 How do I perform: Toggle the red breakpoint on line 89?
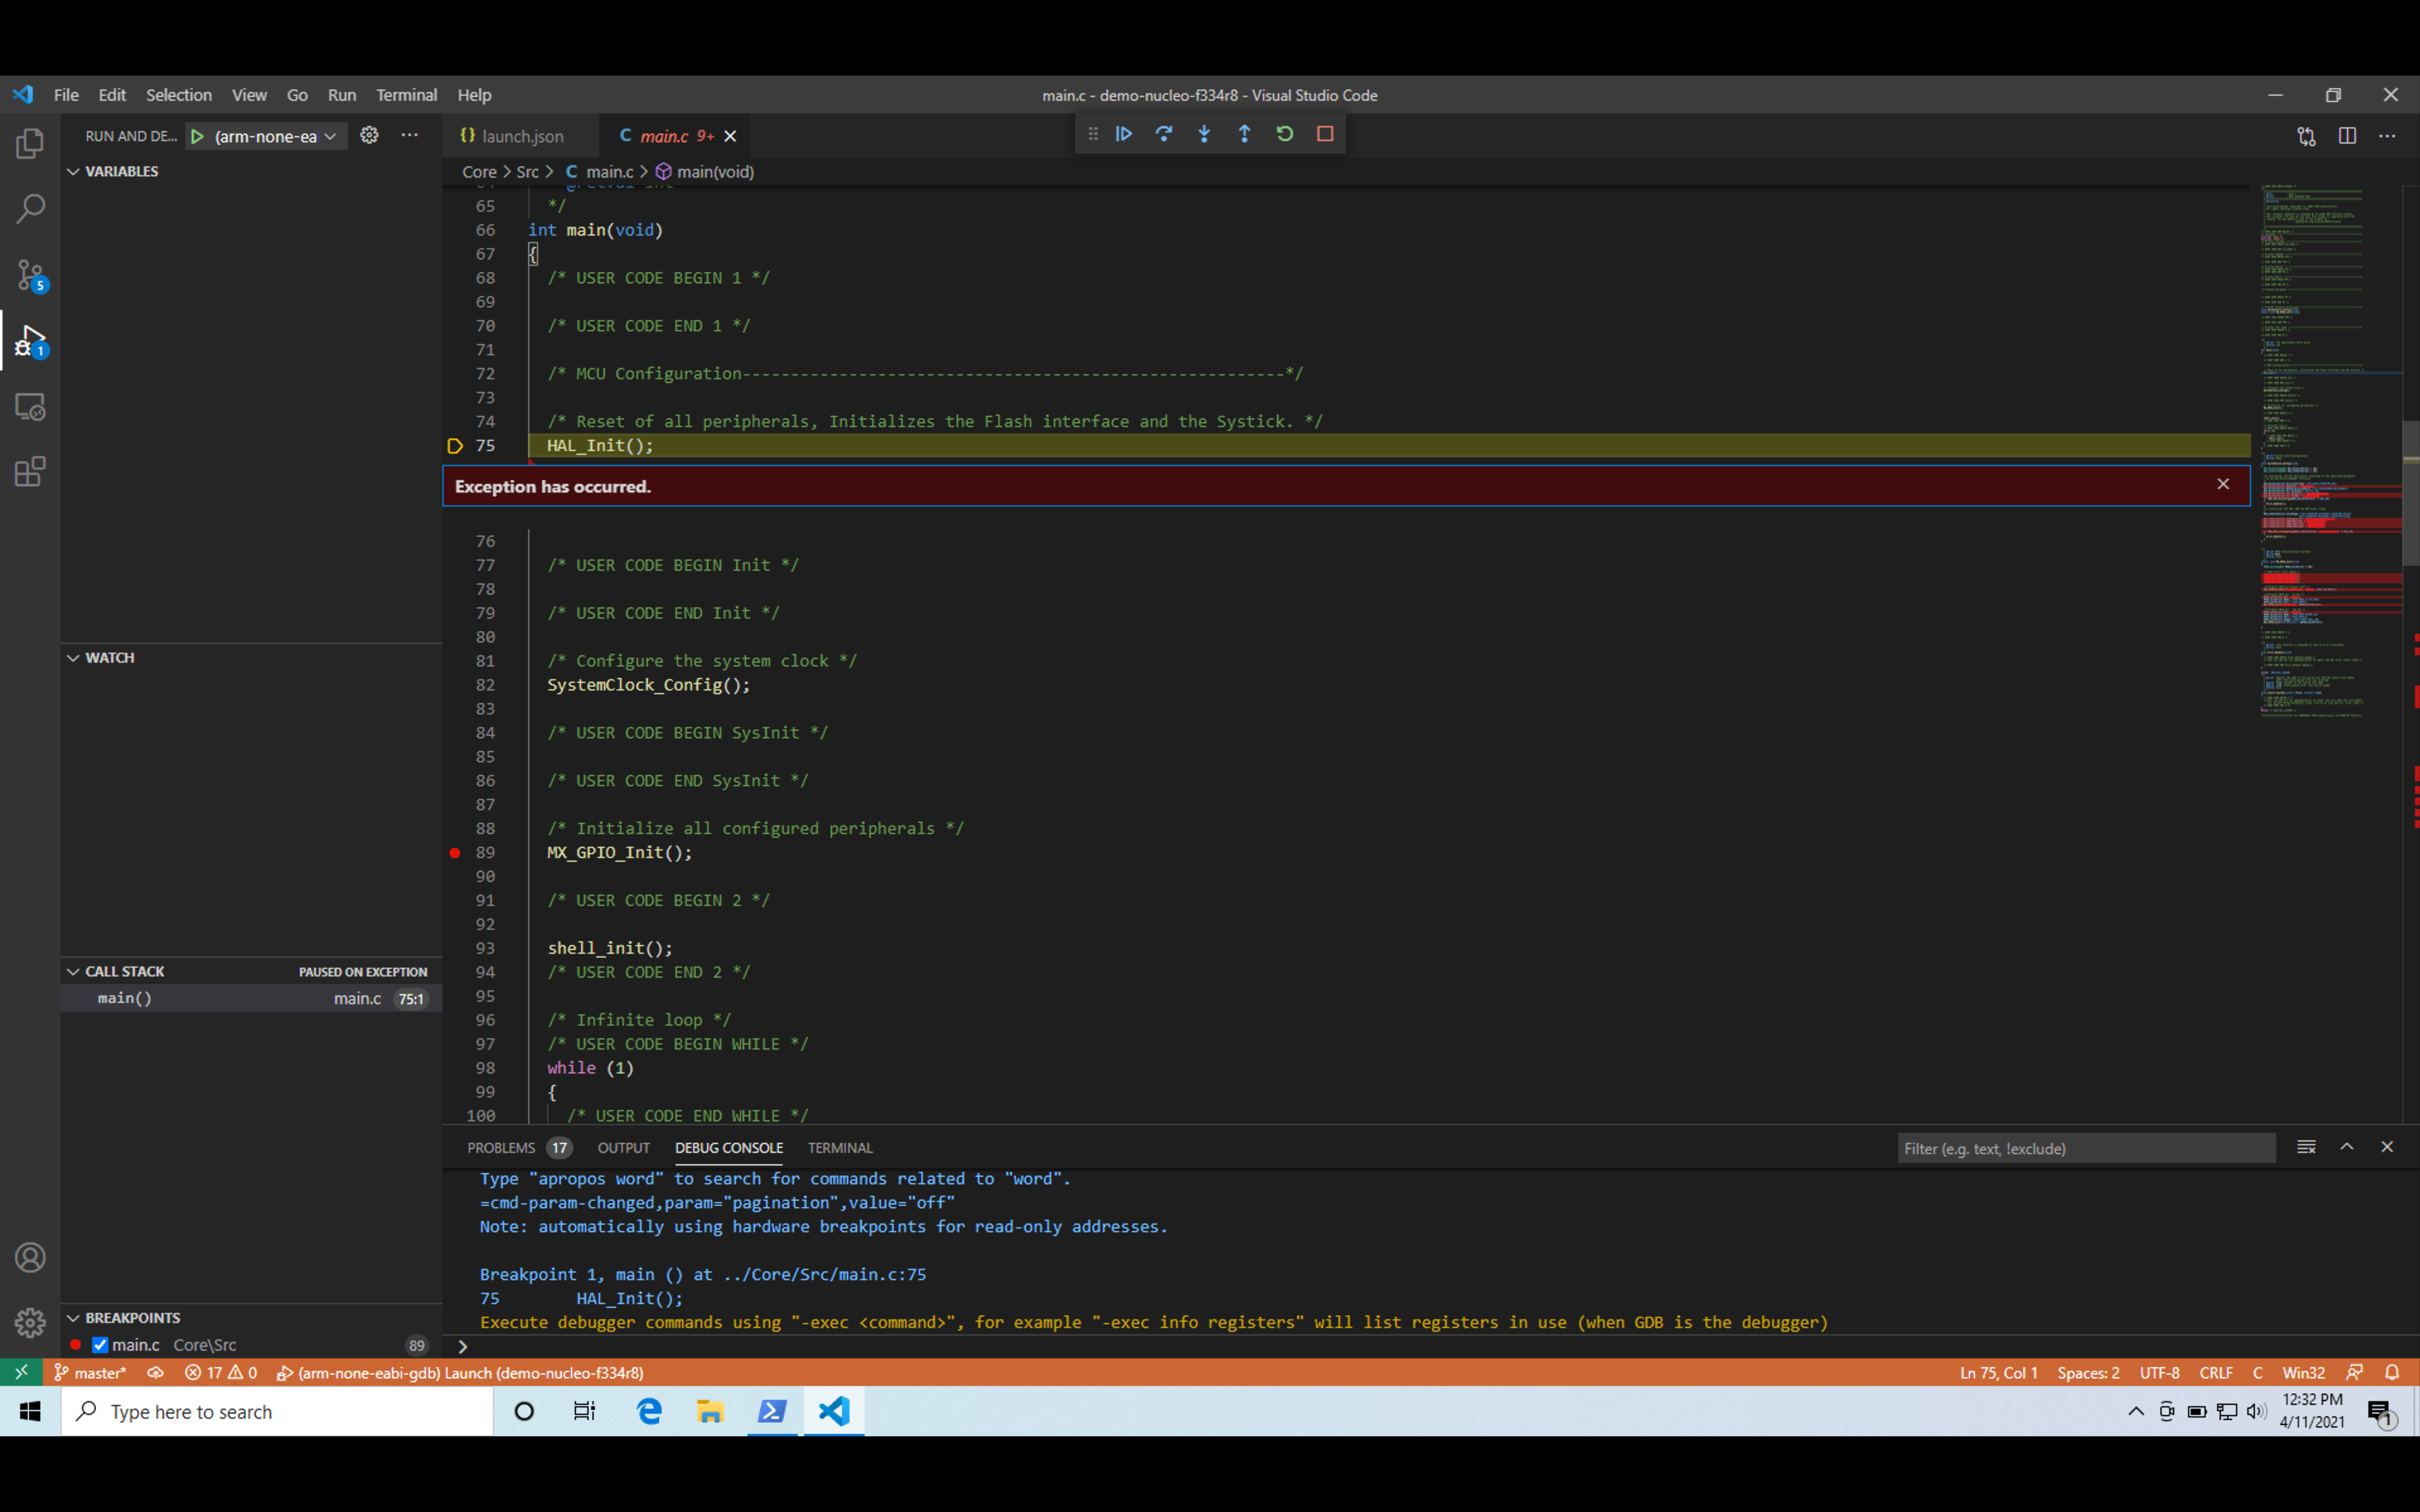click(456, 853)
